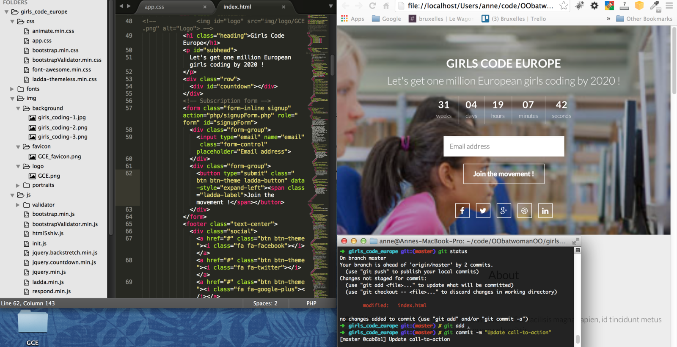The image size is (677, 347).
Task: Click terminal fullscreen arrows icon
Action: pyautogui.click(x=575, y=241)
